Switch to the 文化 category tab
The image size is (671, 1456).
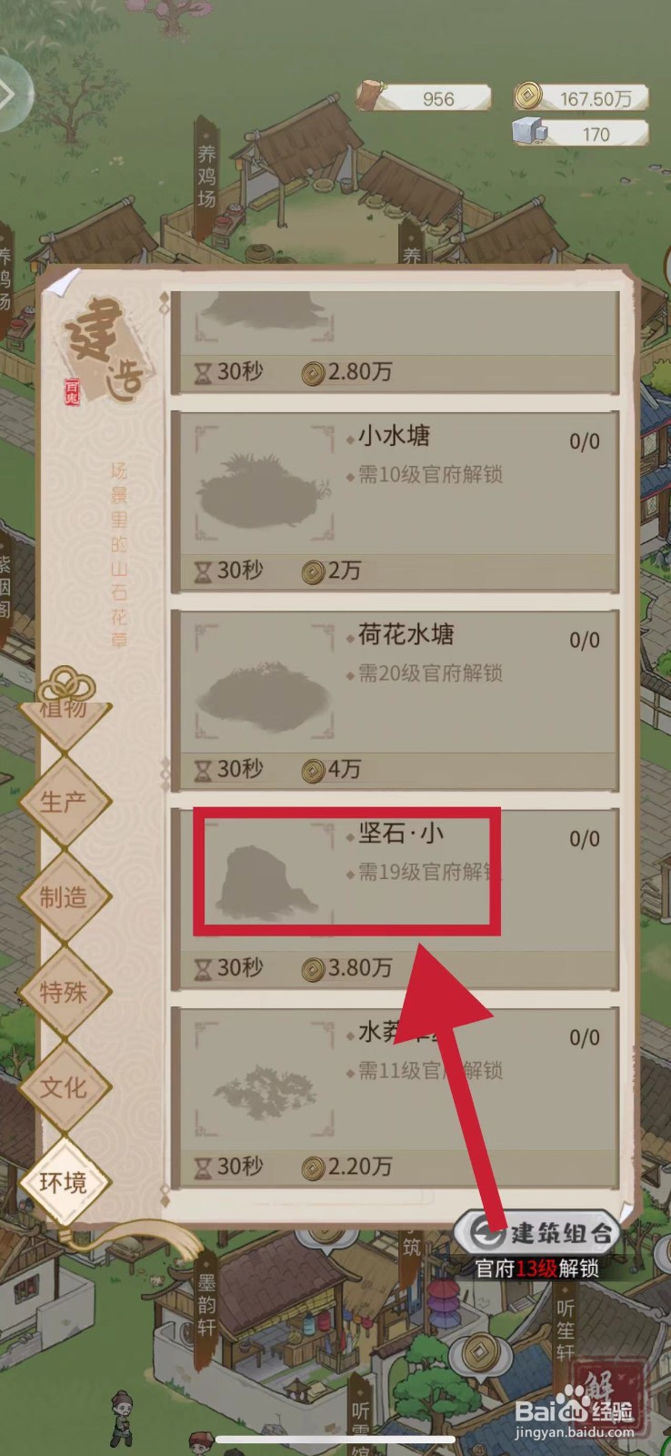point(64,1087)
